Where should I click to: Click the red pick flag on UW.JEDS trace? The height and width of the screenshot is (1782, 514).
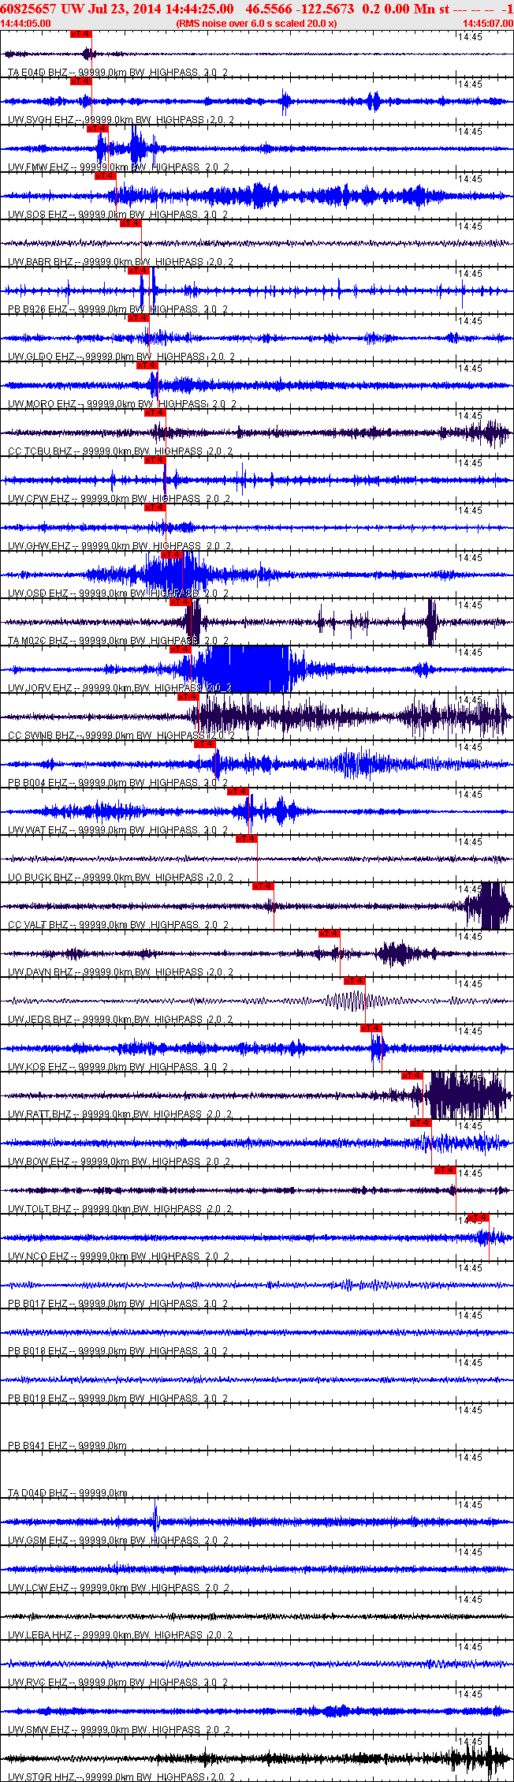click(355, 981)
